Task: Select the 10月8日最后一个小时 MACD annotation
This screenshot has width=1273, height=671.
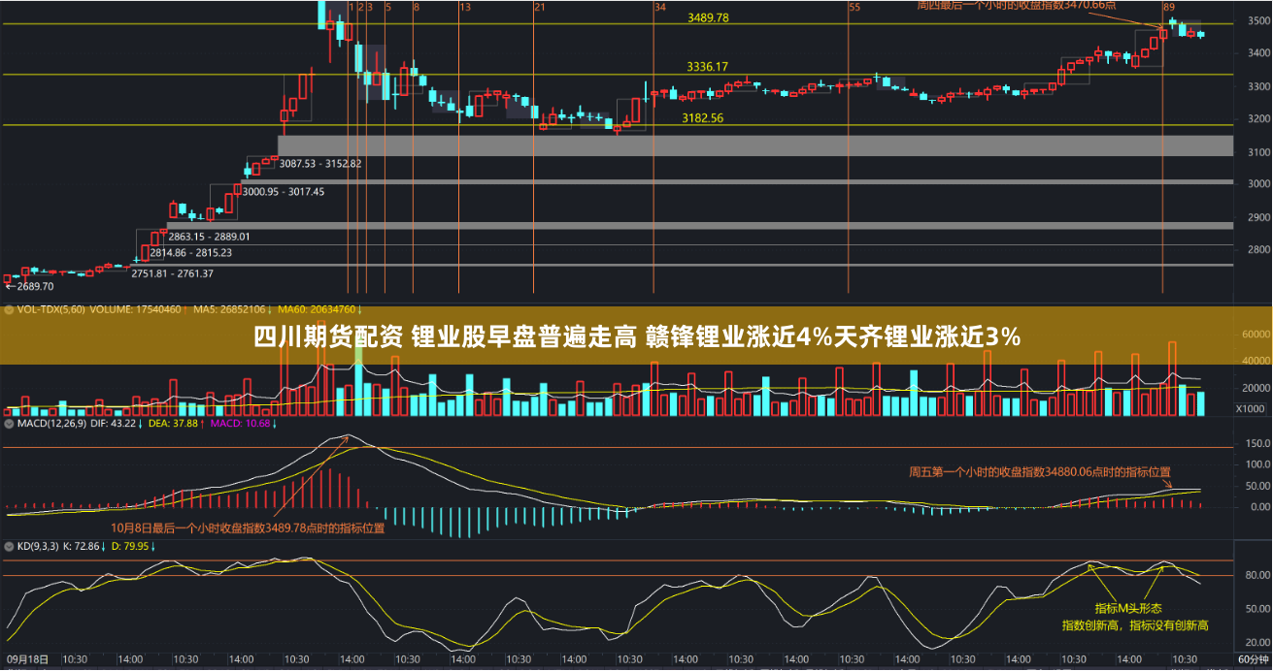Action: (x=248, y=528)
